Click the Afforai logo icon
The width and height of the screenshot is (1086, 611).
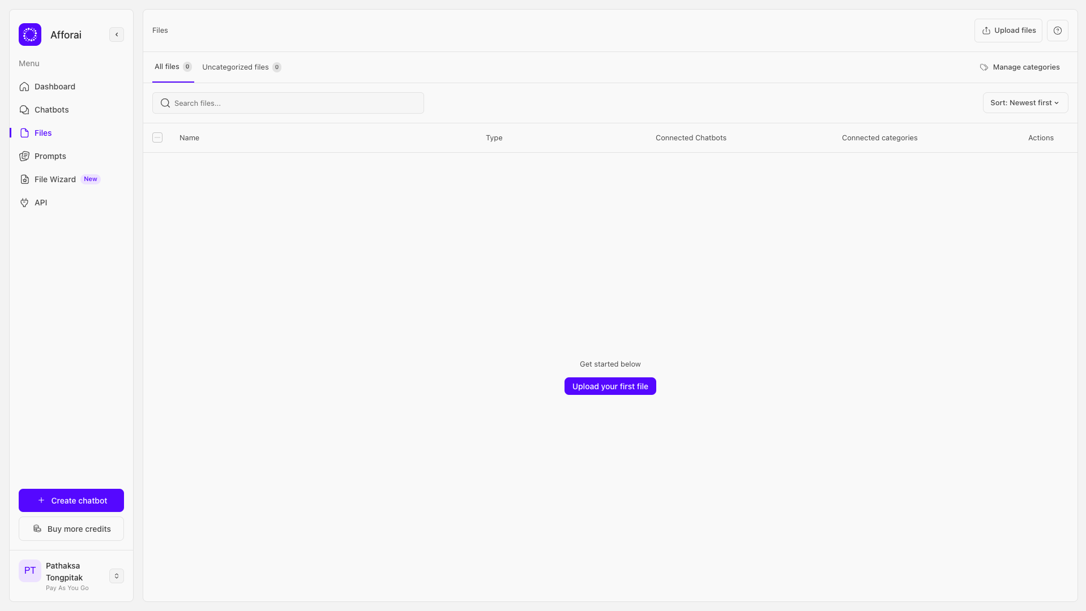point(30,35)
